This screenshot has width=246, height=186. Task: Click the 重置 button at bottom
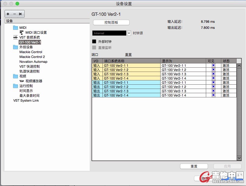point(194,166)
